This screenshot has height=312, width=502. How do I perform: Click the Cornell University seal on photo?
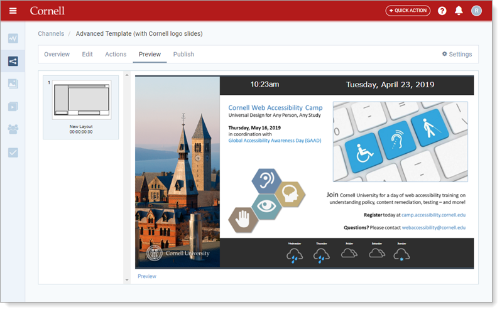tap(155, 254)
